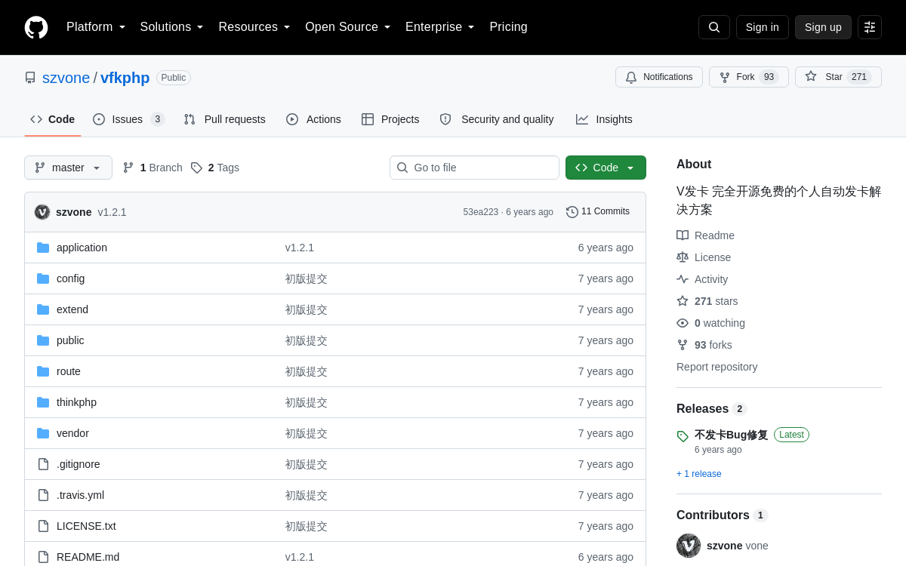
Task: Click the folder icon for route
Action: point(43,371)
